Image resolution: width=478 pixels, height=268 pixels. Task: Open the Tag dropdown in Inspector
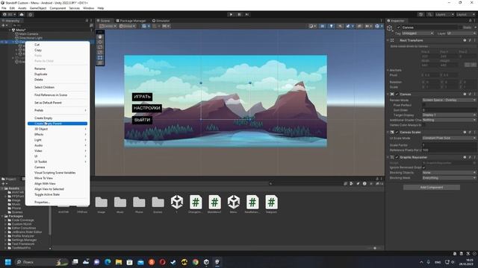pyautogui.click(x=418, y=33)
